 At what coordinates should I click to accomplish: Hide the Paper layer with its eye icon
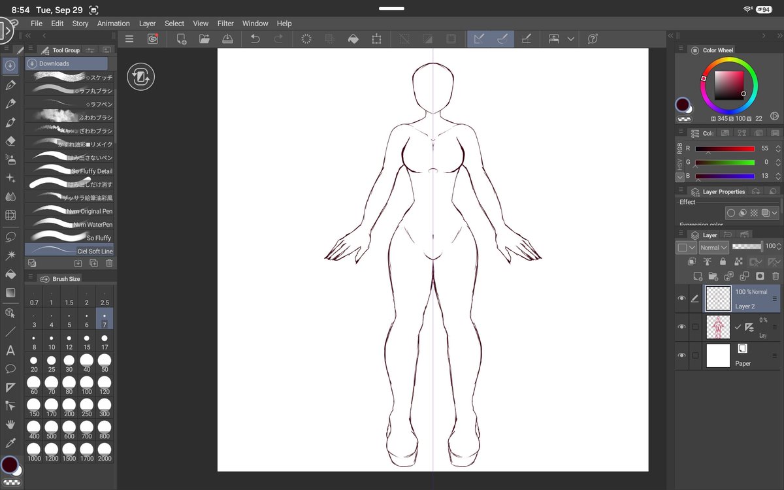(x=681, y=355)
